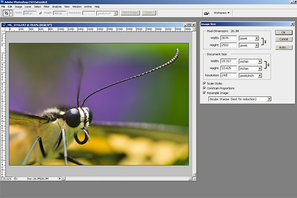Screen dimensions: 297x198
Task: Click the Resolution input field showing 240
Action: click(x=228, y=75)
